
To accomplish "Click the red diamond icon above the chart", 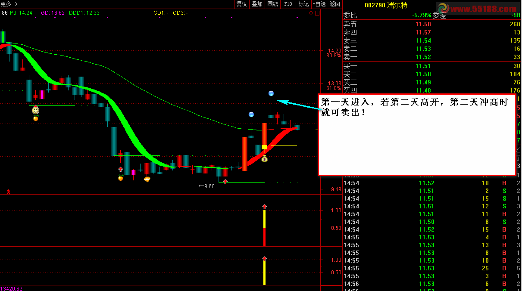I will pyautogui.click(x=311, y=13).
